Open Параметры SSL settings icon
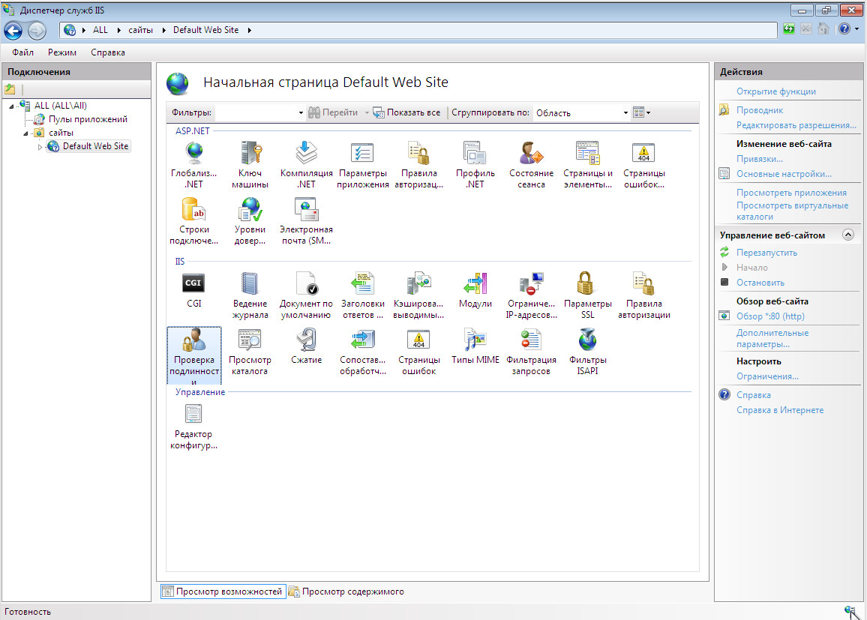The height and width of the screenshot is (620, 867). coord(587,284)
